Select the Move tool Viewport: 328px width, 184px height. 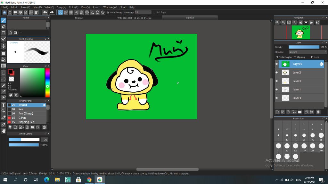click(3, 46)
